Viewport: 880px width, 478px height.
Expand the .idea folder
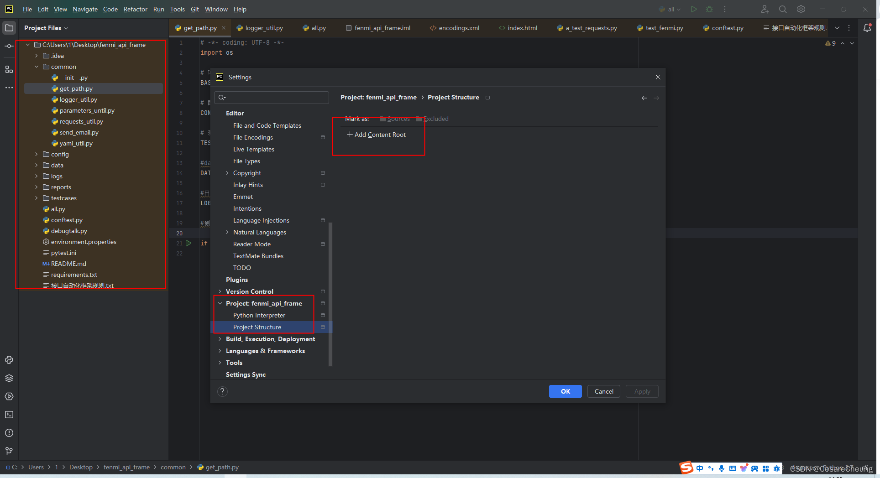pyautogui.click(x=37, y=56)
